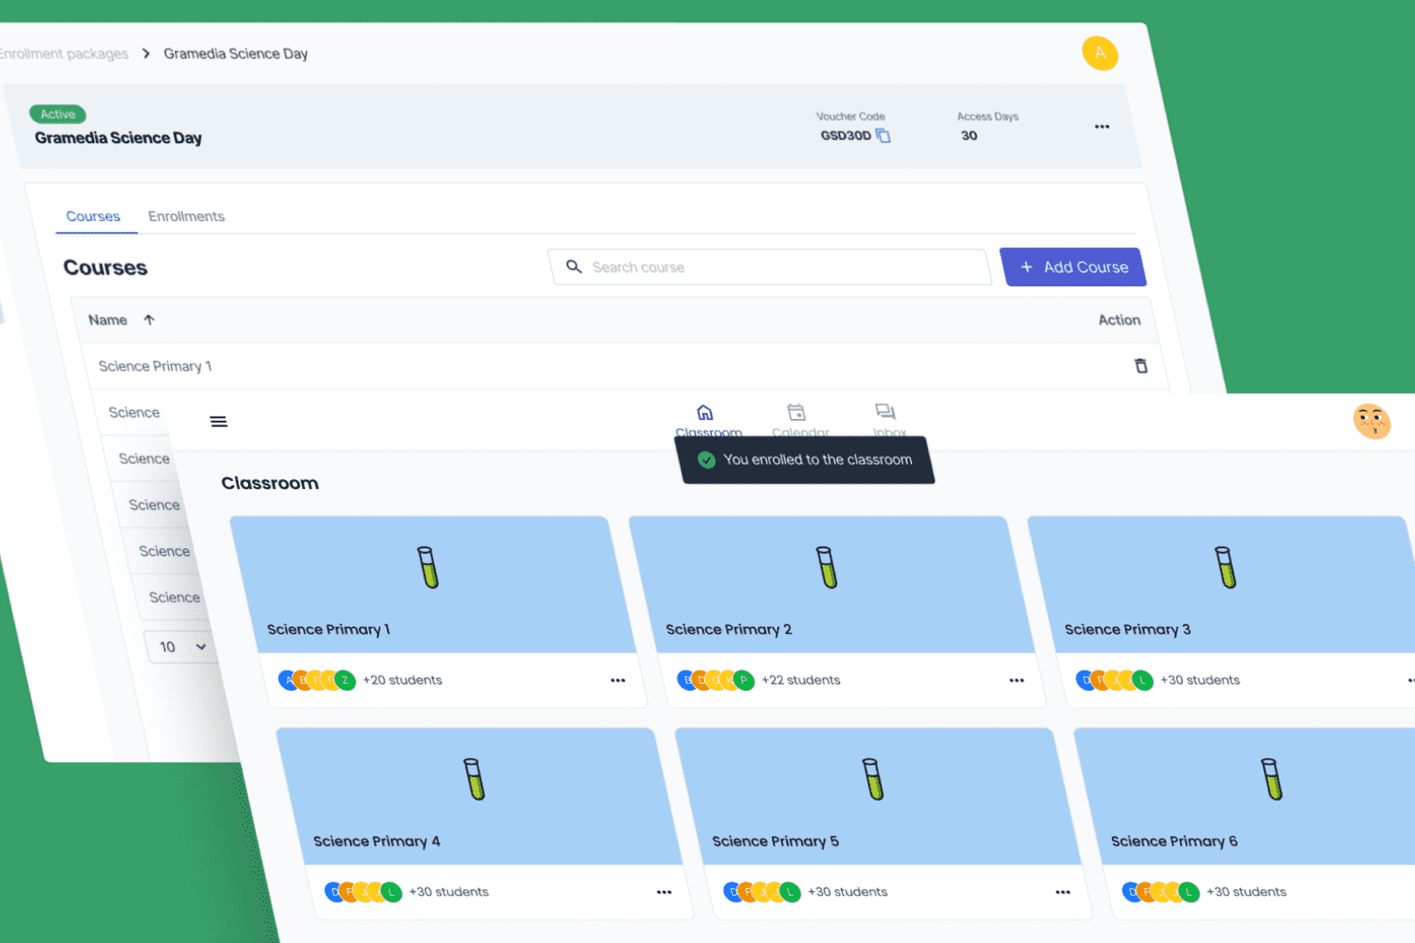Open more options for Science Primary 2 card
Viewport: 1415px width, 943px height.
pyautogui.click(x=1017, y=680)
